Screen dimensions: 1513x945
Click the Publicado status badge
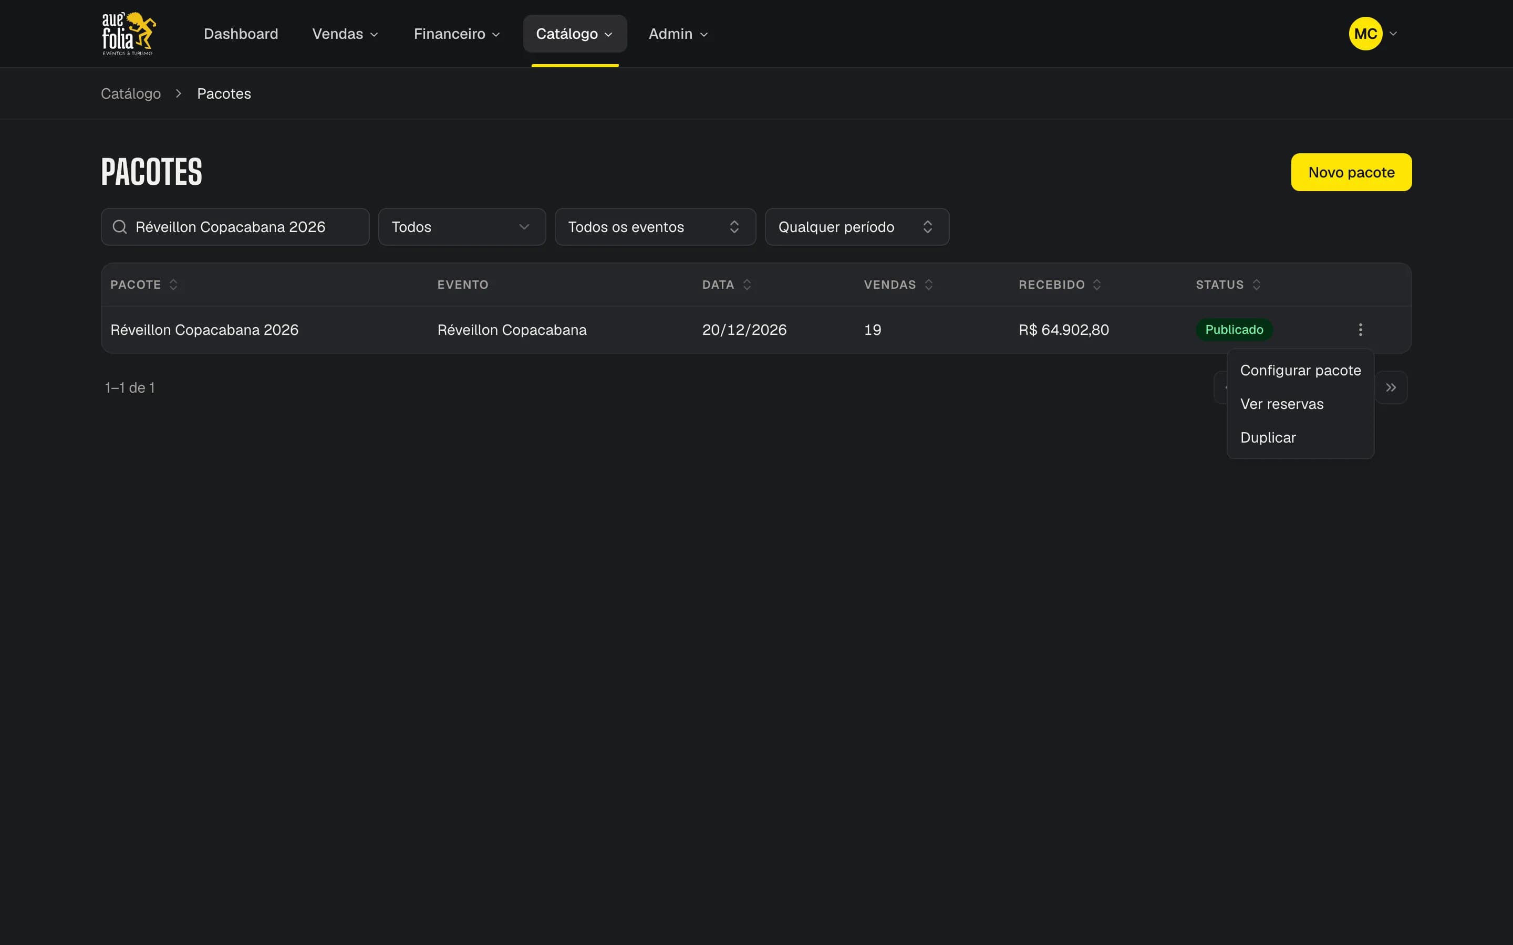pos(1234,330)
